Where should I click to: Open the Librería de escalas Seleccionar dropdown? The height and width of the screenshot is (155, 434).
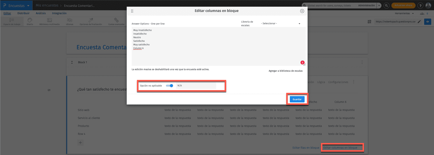281,23
